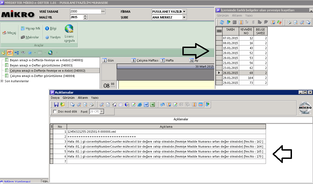Open Görünüm menu in Açıklamalar window

(69, 98)
